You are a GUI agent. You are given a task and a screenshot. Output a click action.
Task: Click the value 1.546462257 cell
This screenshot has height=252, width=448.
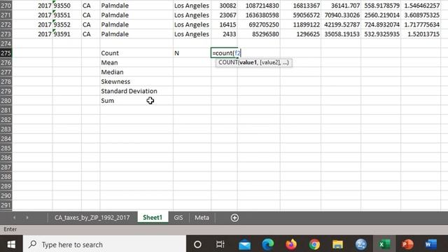pos(421,6)
